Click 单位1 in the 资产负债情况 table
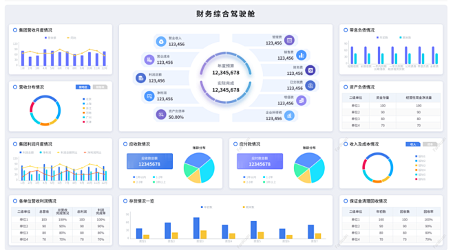This screenshot has width=453, height=250. point(355,106)
